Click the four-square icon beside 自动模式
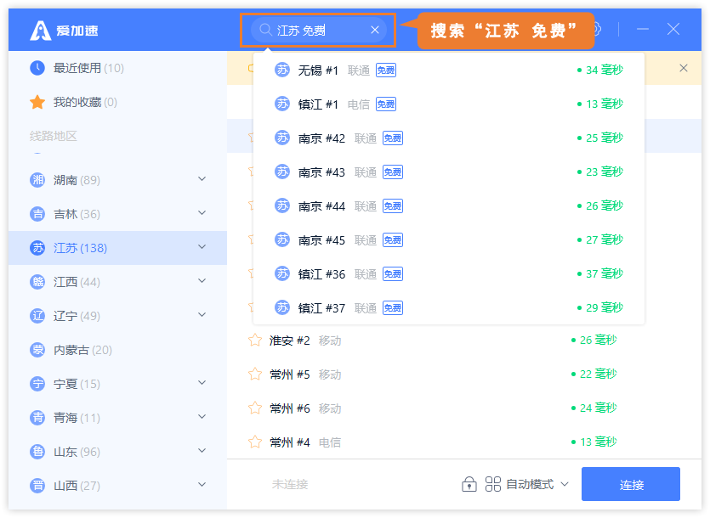The height and width of the screenshot is (518, 710). (493, 484)
